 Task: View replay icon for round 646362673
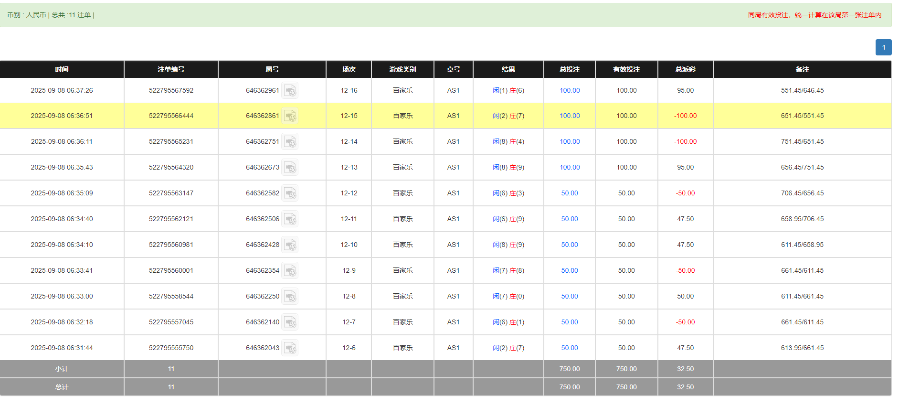290,168
